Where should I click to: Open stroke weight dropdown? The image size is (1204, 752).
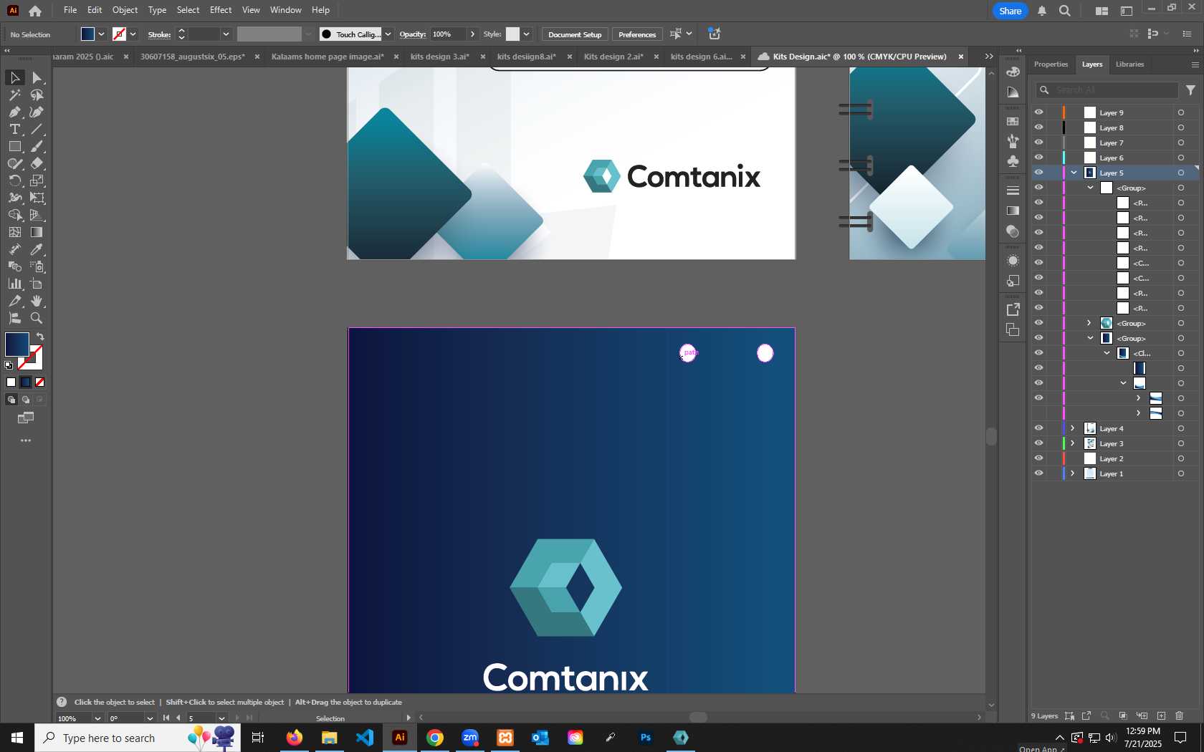[226, 34]
